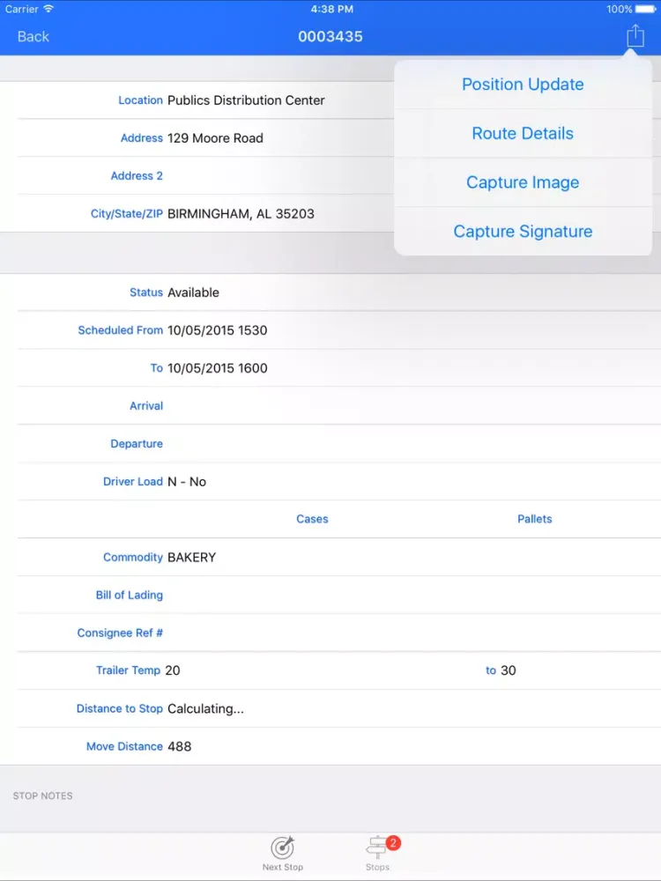Tap the 4:38 PM clock in status bar

click(x=331, y=9)
